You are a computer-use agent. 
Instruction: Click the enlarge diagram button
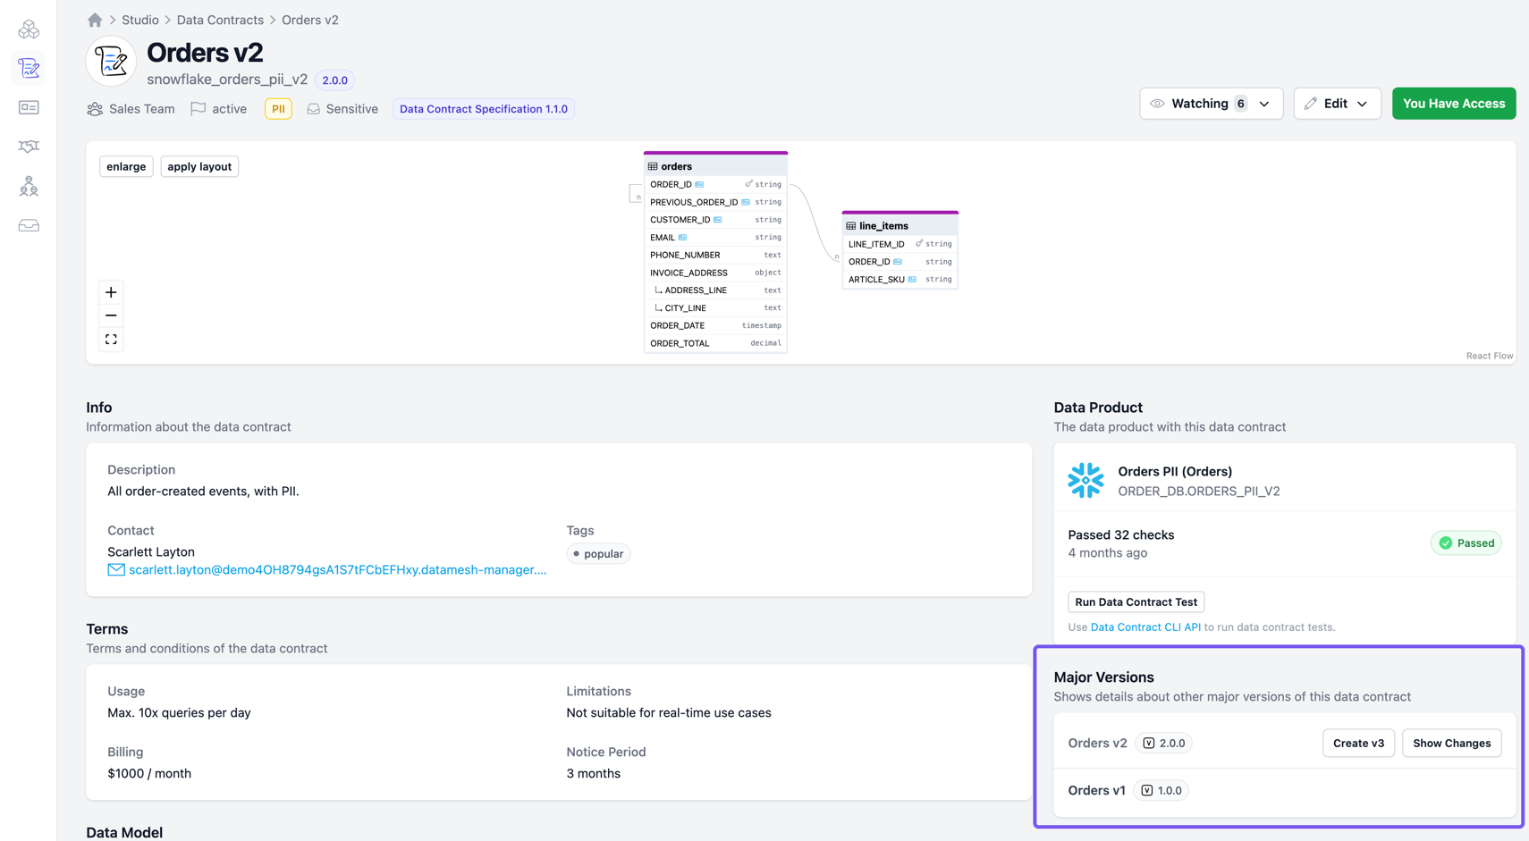126,166
